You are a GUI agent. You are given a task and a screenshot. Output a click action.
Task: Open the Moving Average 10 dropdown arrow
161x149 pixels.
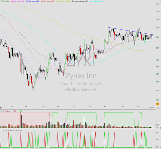pyautogui.click(x=25, y=1)
